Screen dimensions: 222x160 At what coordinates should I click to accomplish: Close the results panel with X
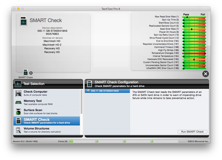pyautogui.click(x=206, y=74)
